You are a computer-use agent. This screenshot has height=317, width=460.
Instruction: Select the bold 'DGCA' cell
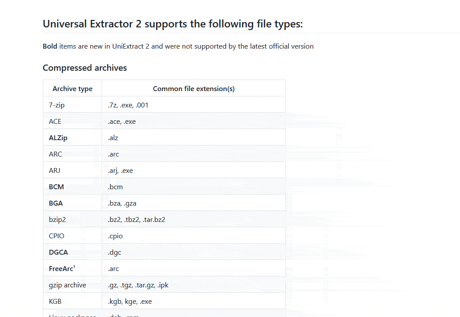point(72,252)
